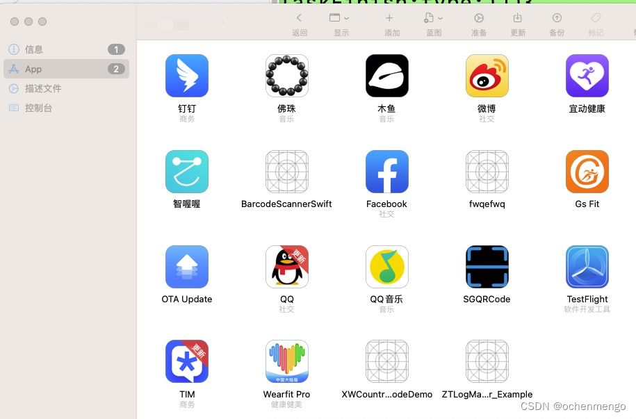Click the 软件开发工具 category text
The image size is (636, 419).
587,309
